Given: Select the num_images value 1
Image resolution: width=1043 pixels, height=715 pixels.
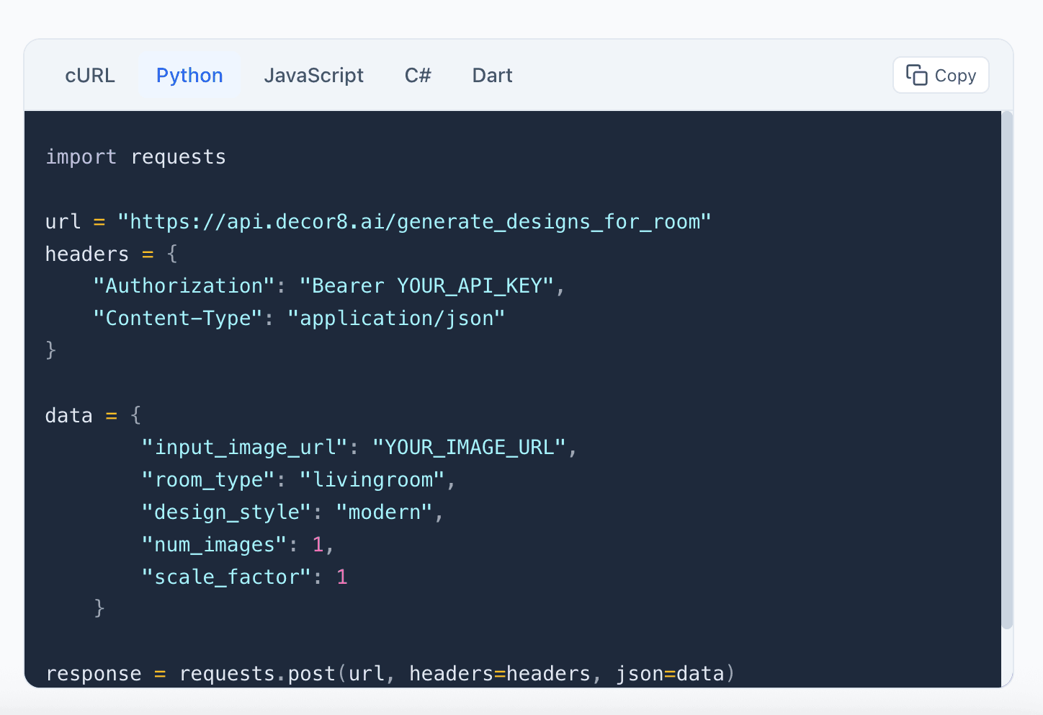Looking at the screenshot, I should (318, 544).
